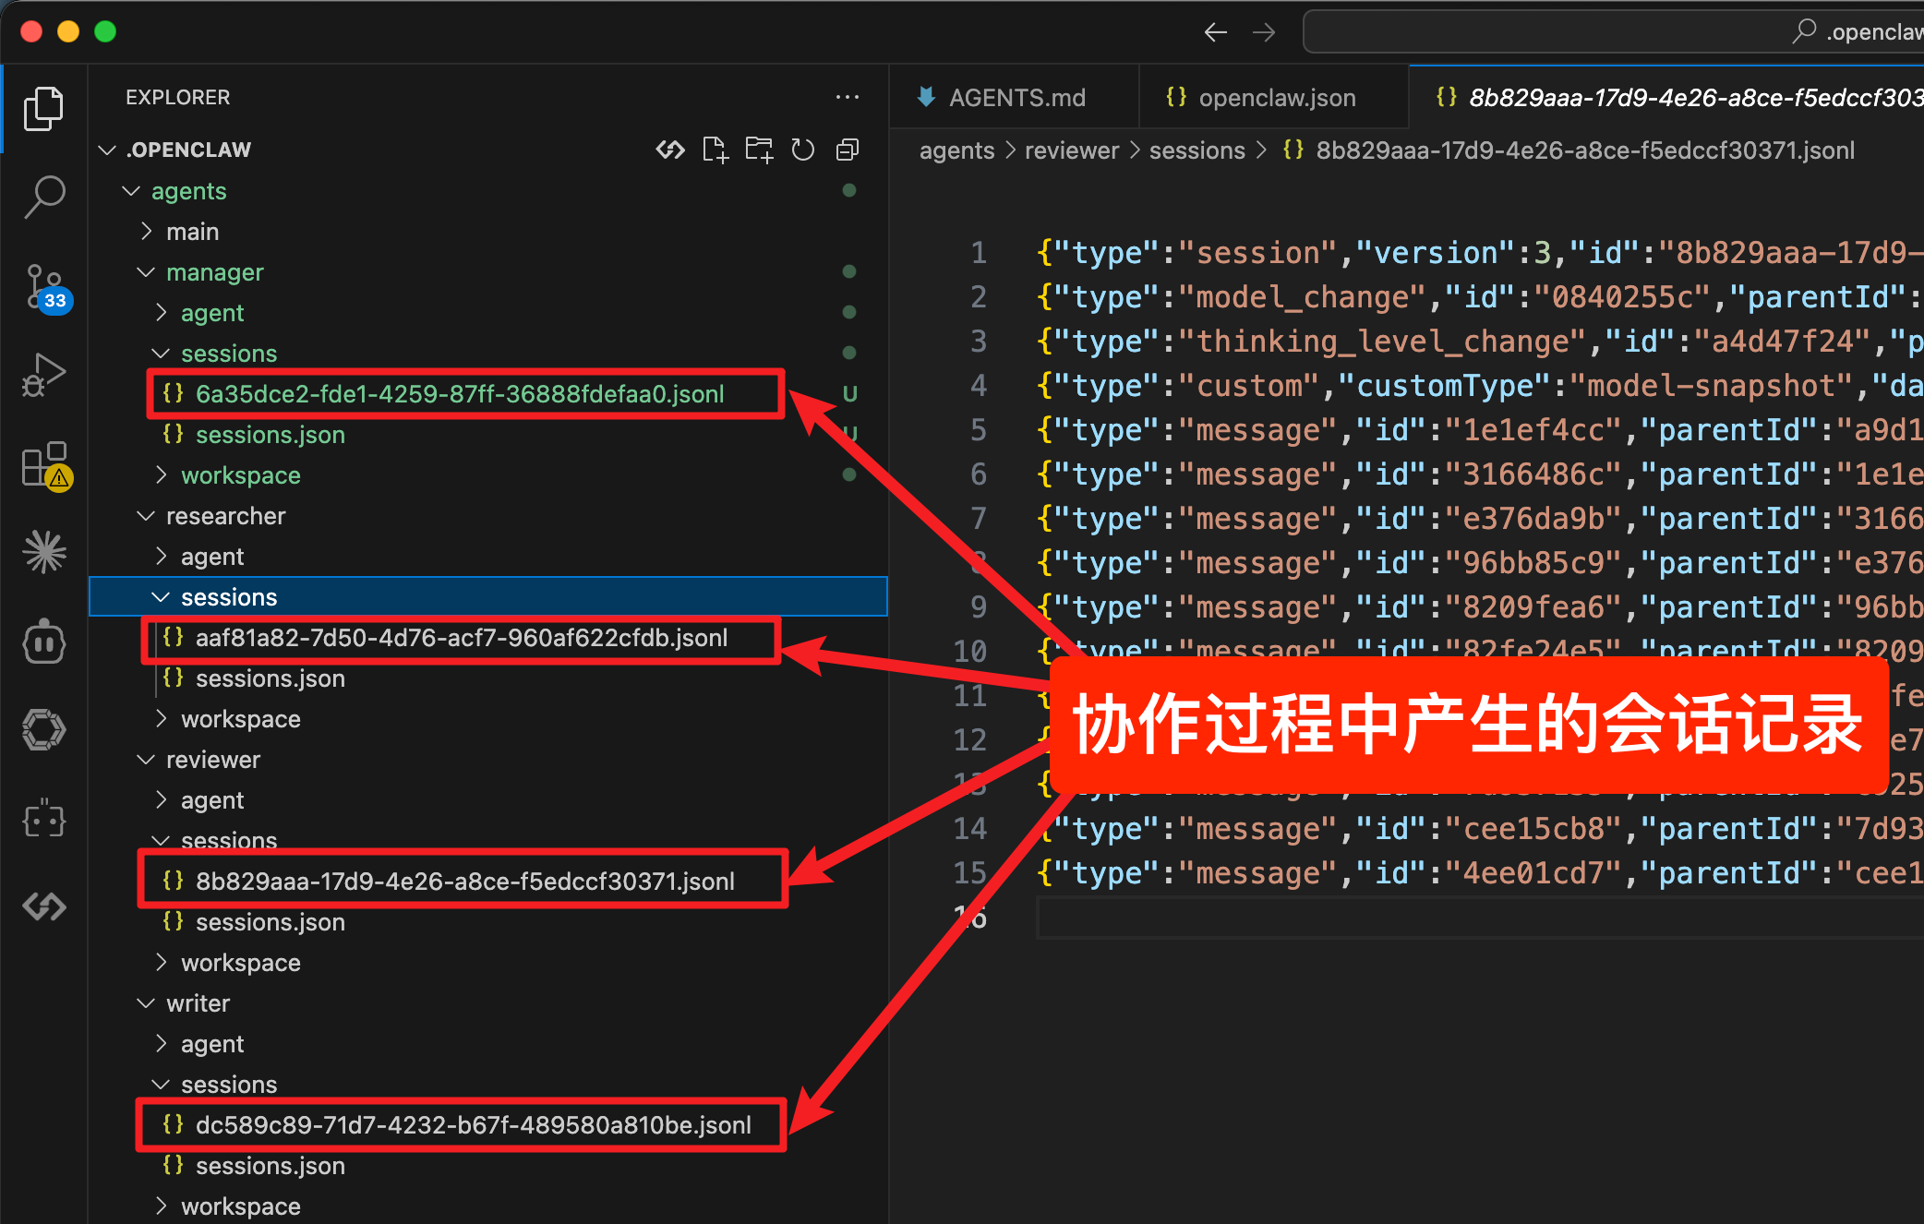Open 6a35dce2 jsonl session file
The image size is (1924, 1224).
click(460, 394)
